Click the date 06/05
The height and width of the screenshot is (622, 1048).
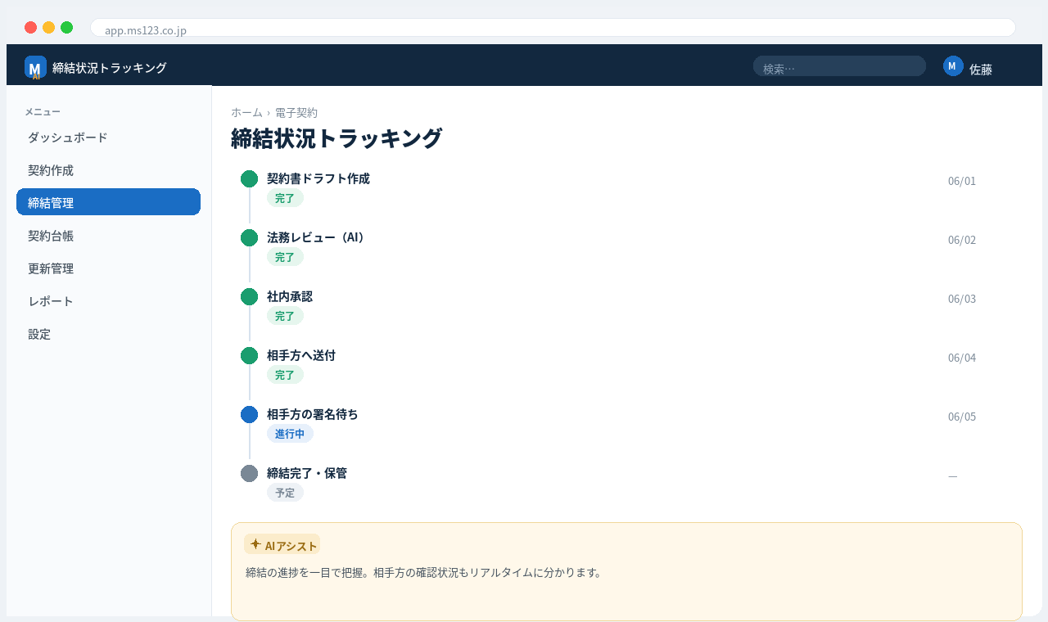(962, 417)
